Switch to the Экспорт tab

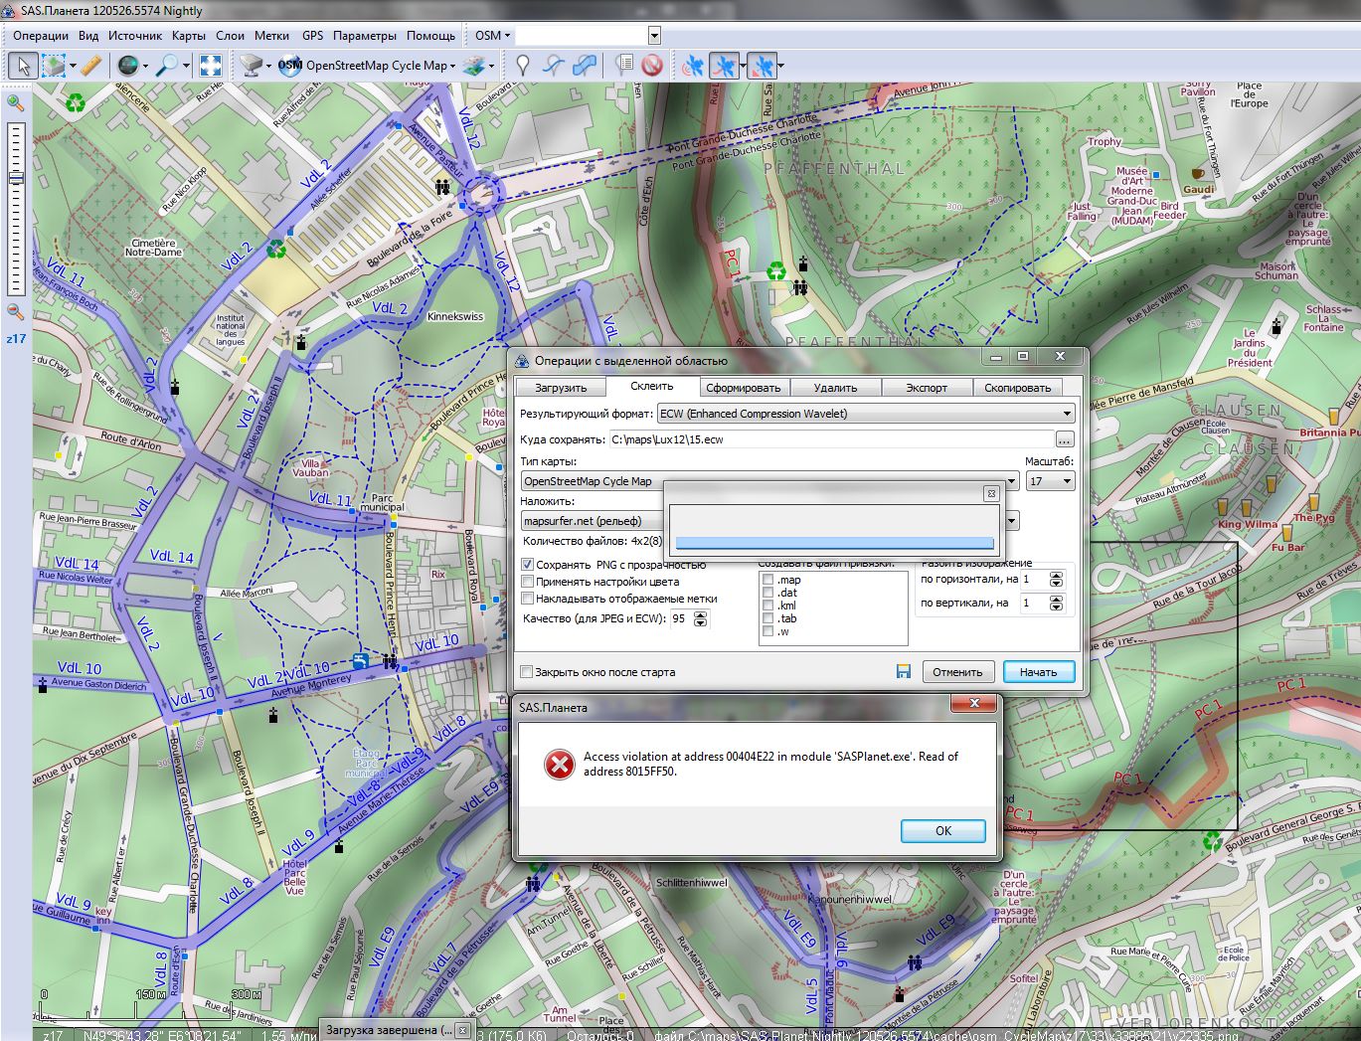926,388
